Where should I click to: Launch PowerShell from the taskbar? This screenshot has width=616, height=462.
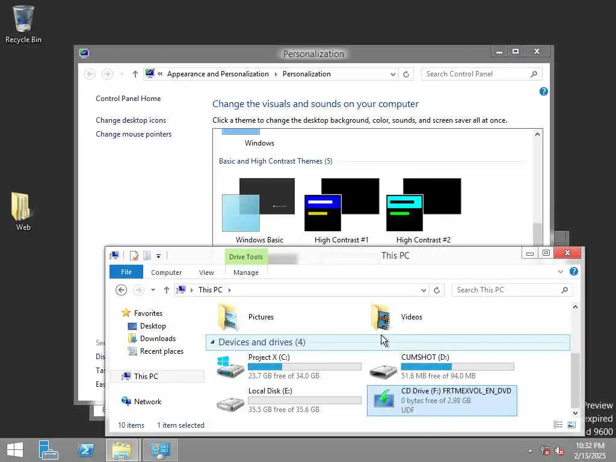pos(86,450)
